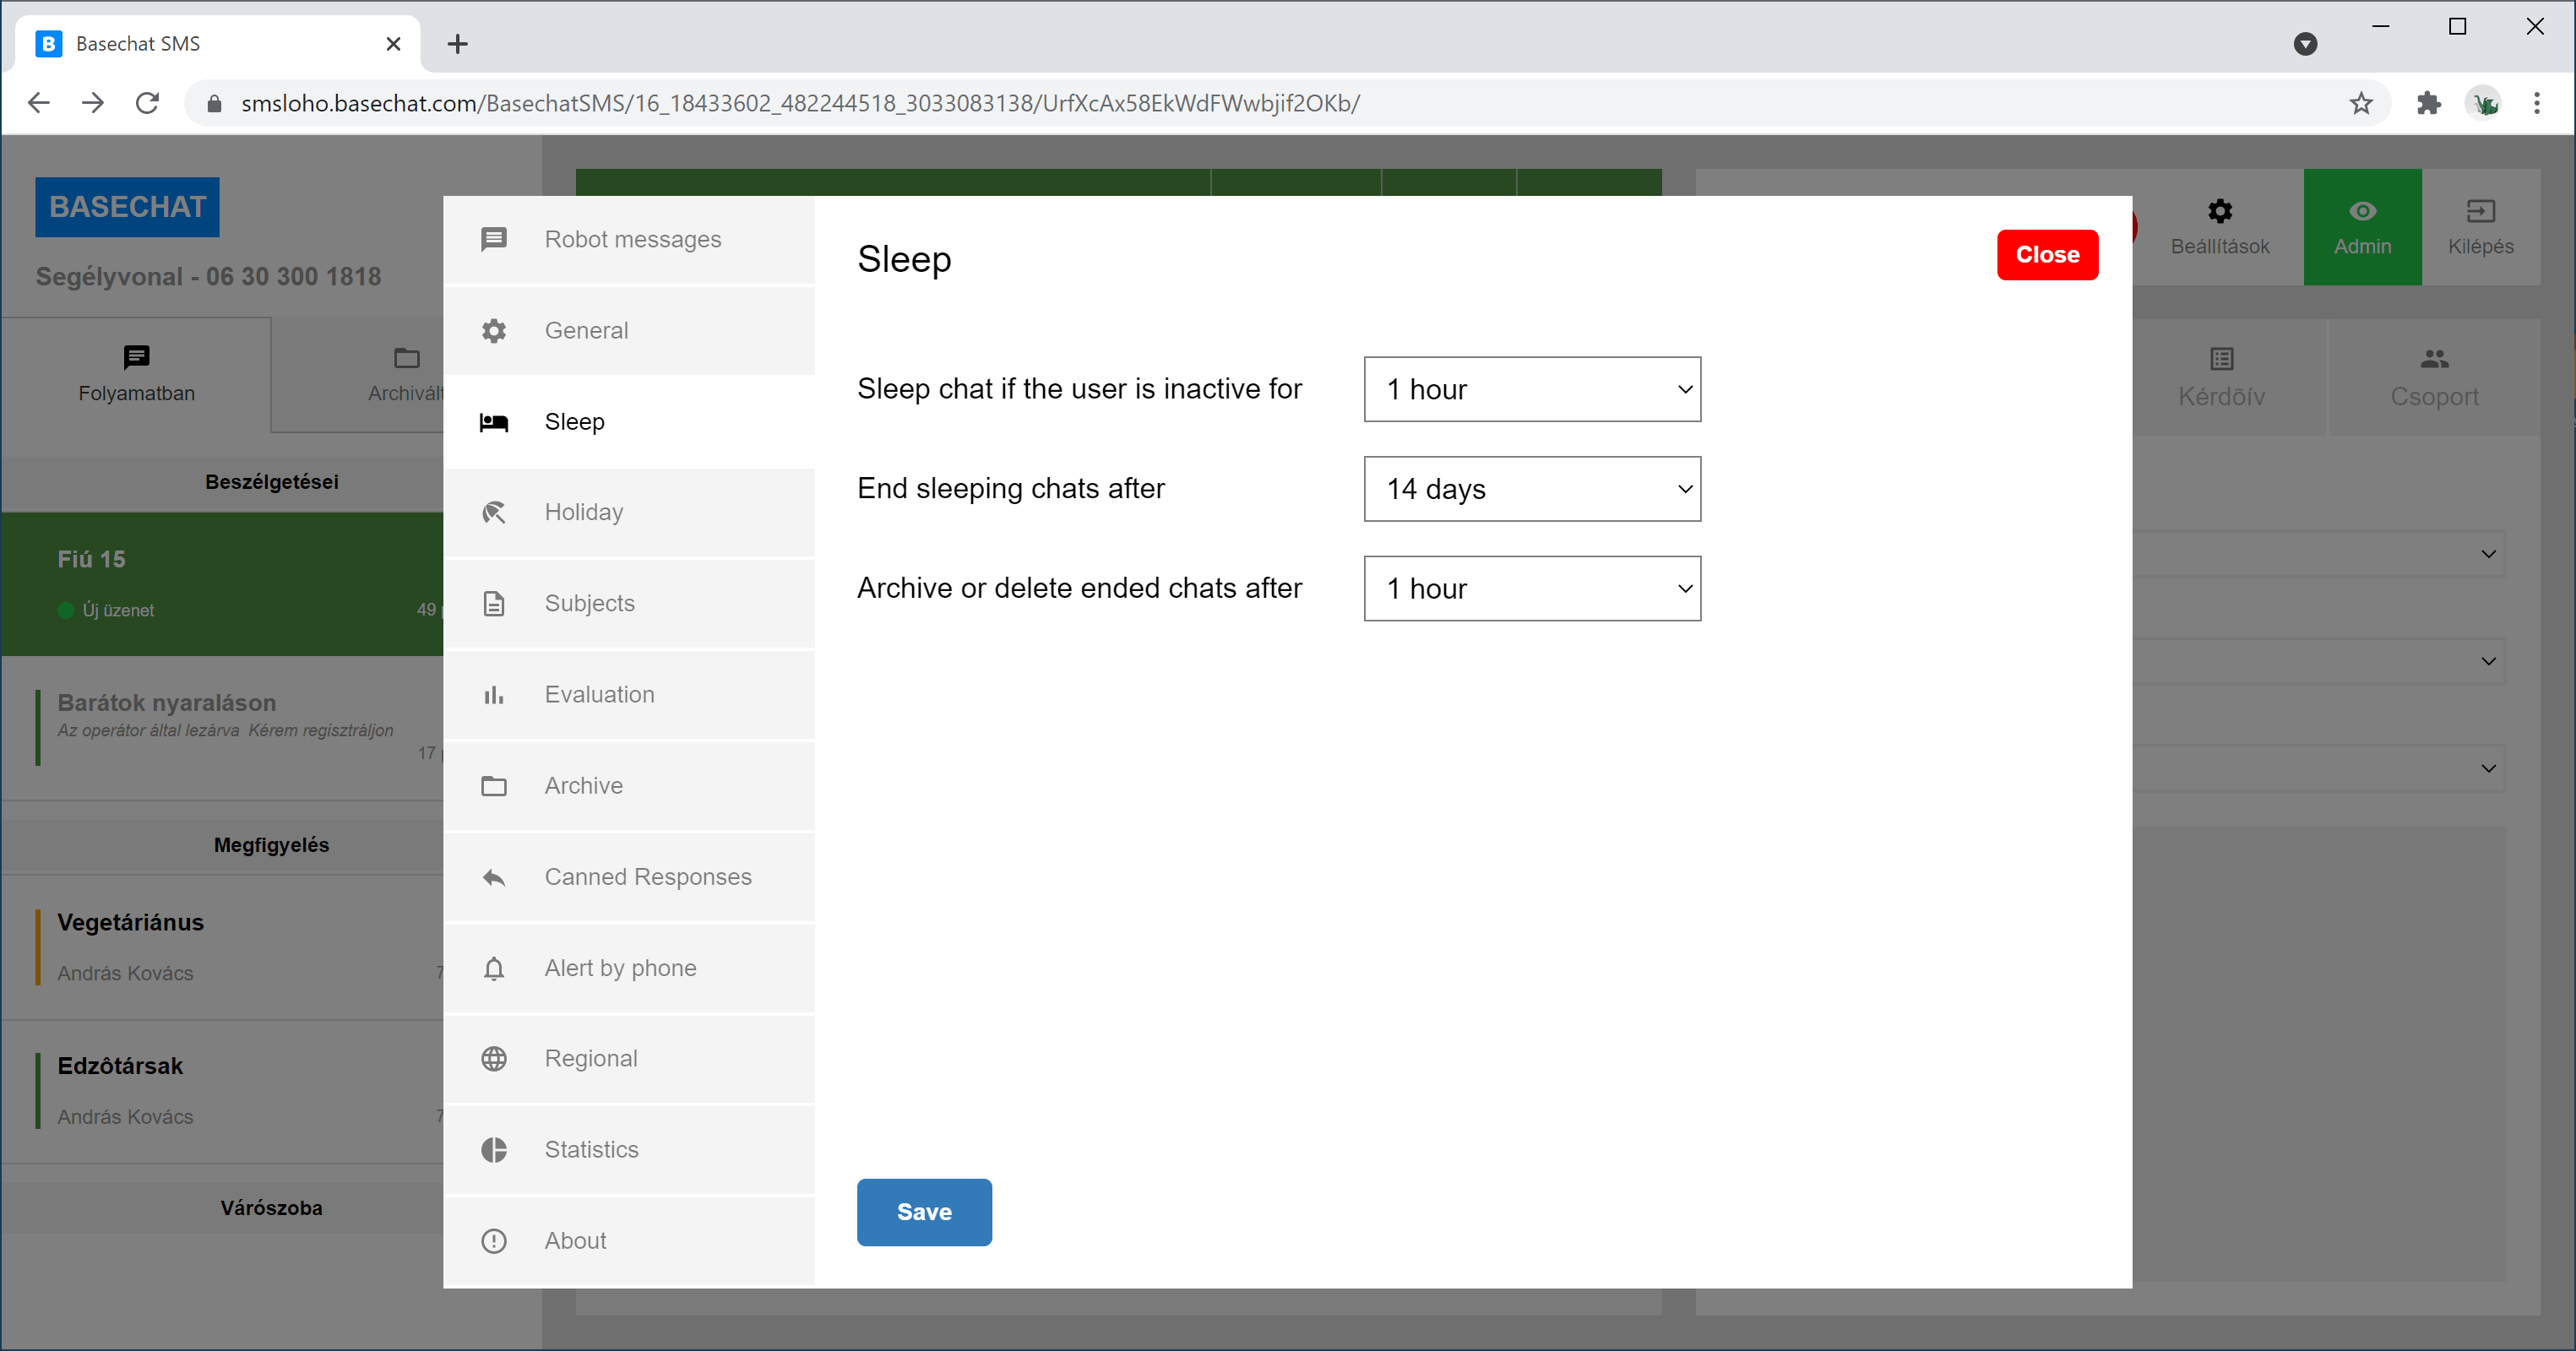Bookmark this page with the star icon

2361,103
